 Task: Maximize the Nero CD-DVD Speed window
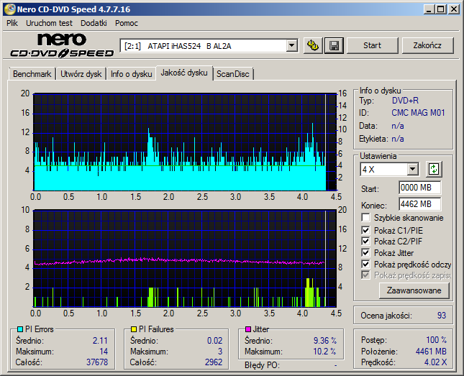[441, 9]
